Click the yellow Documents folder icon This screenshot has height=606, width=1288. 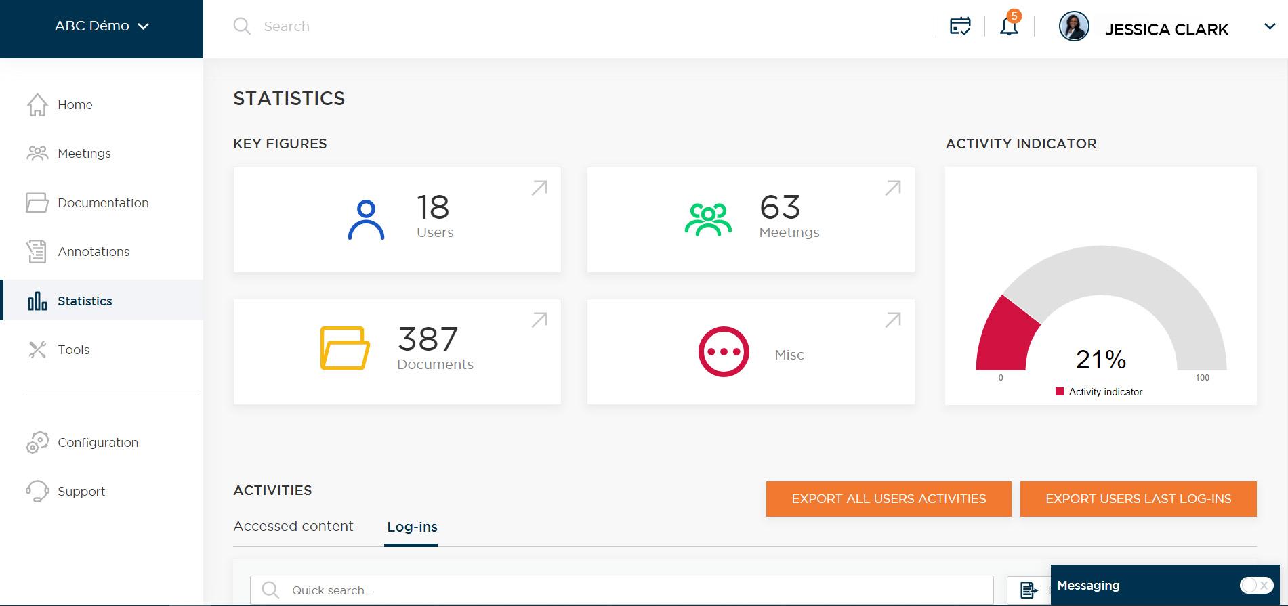tap(345, 348)
